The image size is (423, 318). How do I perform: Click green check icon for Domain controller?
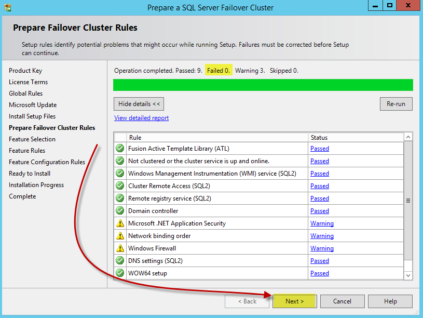point(120,210)
